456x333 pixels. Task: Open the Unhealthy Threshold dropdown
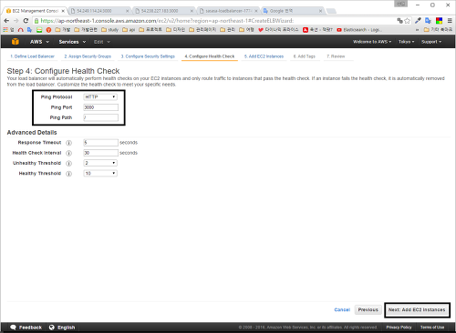pos(100,163)
